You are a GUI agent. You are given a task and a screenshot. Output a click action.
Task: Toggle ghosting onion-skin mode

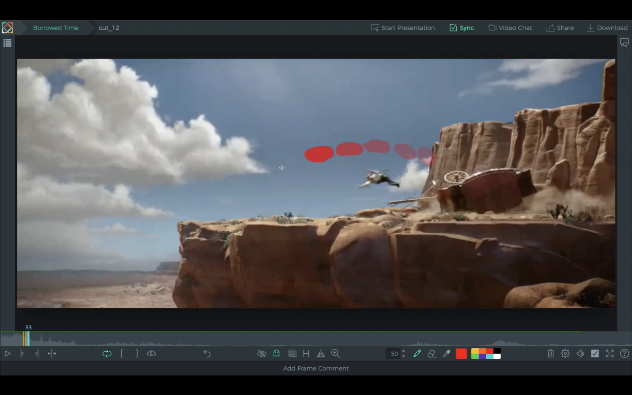click(x=276, y=353)
